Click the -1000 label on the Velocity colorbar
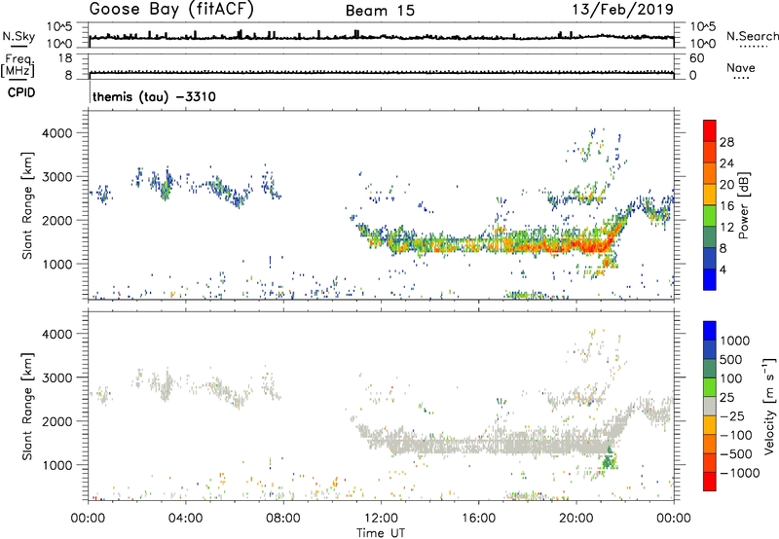This screenshot has width=779, height=539. click(740, 473)
